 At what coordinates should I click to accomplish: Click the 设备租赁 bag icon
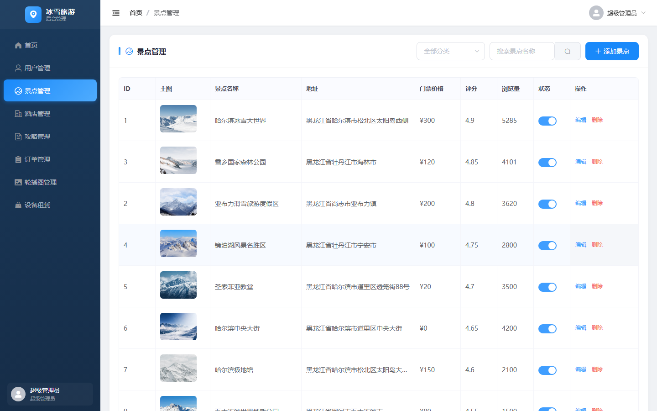click(18, 205)
